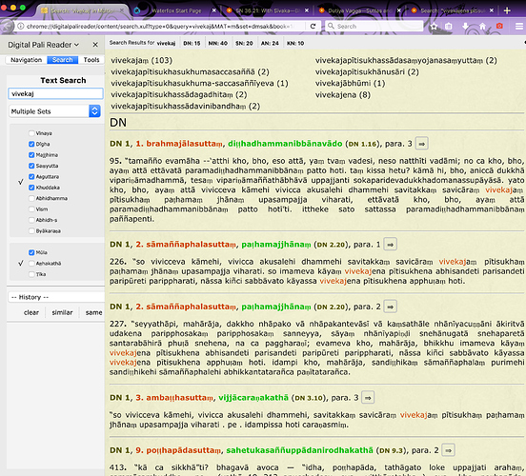This screenshot has width=526, height=476.
Task: Click the clear history button
Action: pyautogui.click(x=31, y=312)
